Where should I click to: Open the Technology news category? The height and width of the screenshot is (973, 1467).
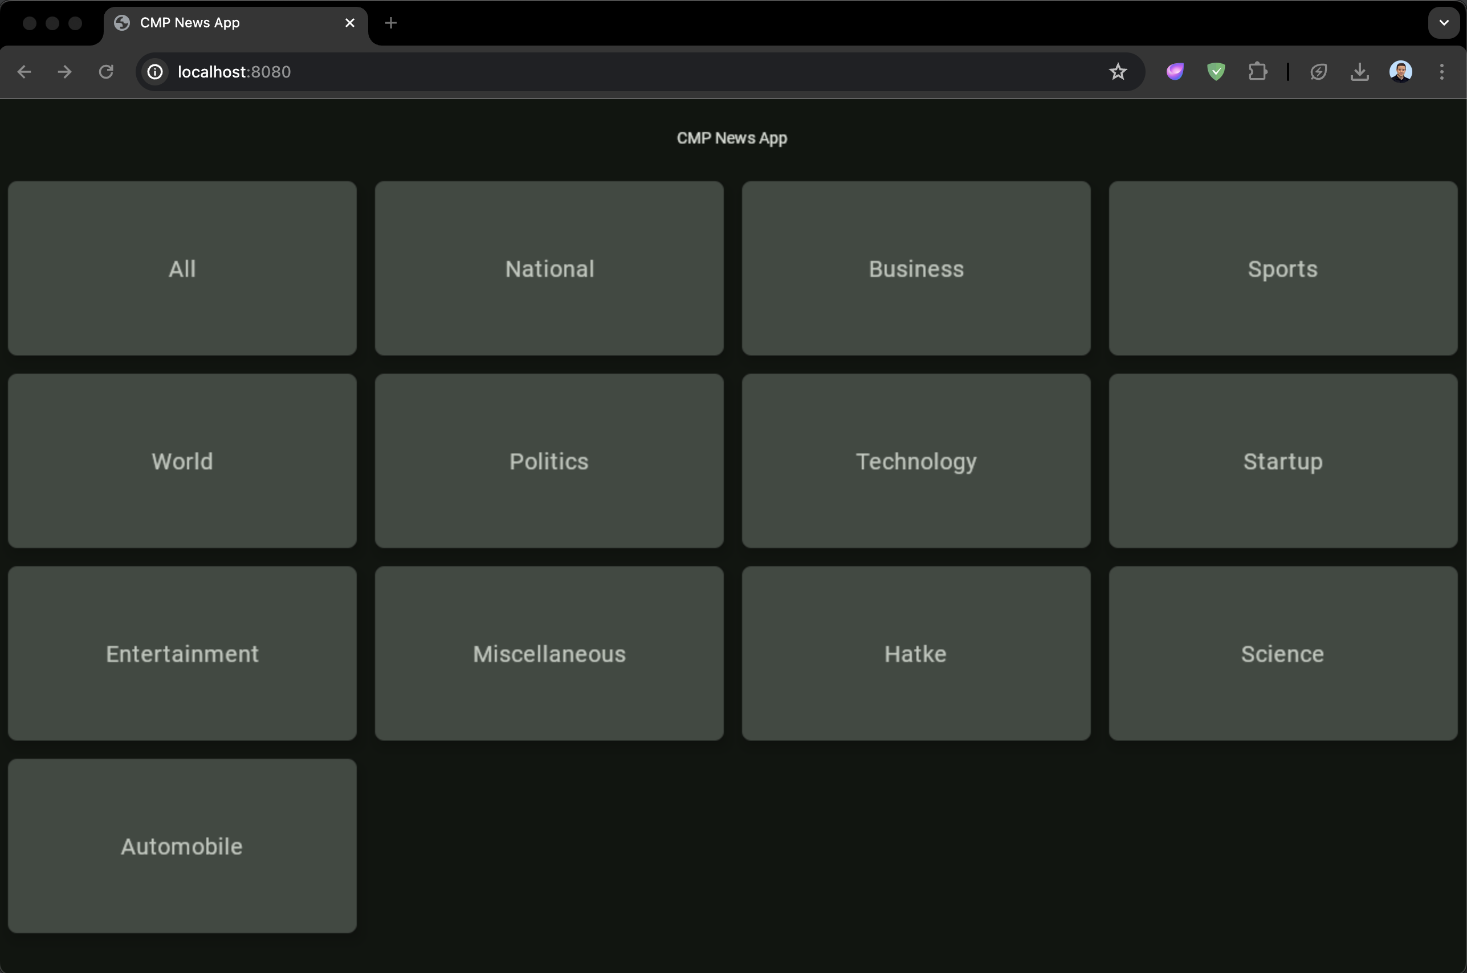pos(916,461)
